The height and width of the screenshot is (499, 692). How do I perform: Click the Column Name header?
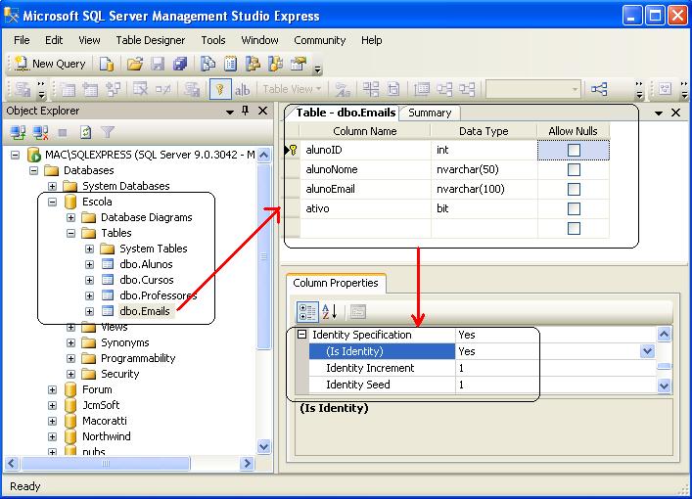[365, 131]
